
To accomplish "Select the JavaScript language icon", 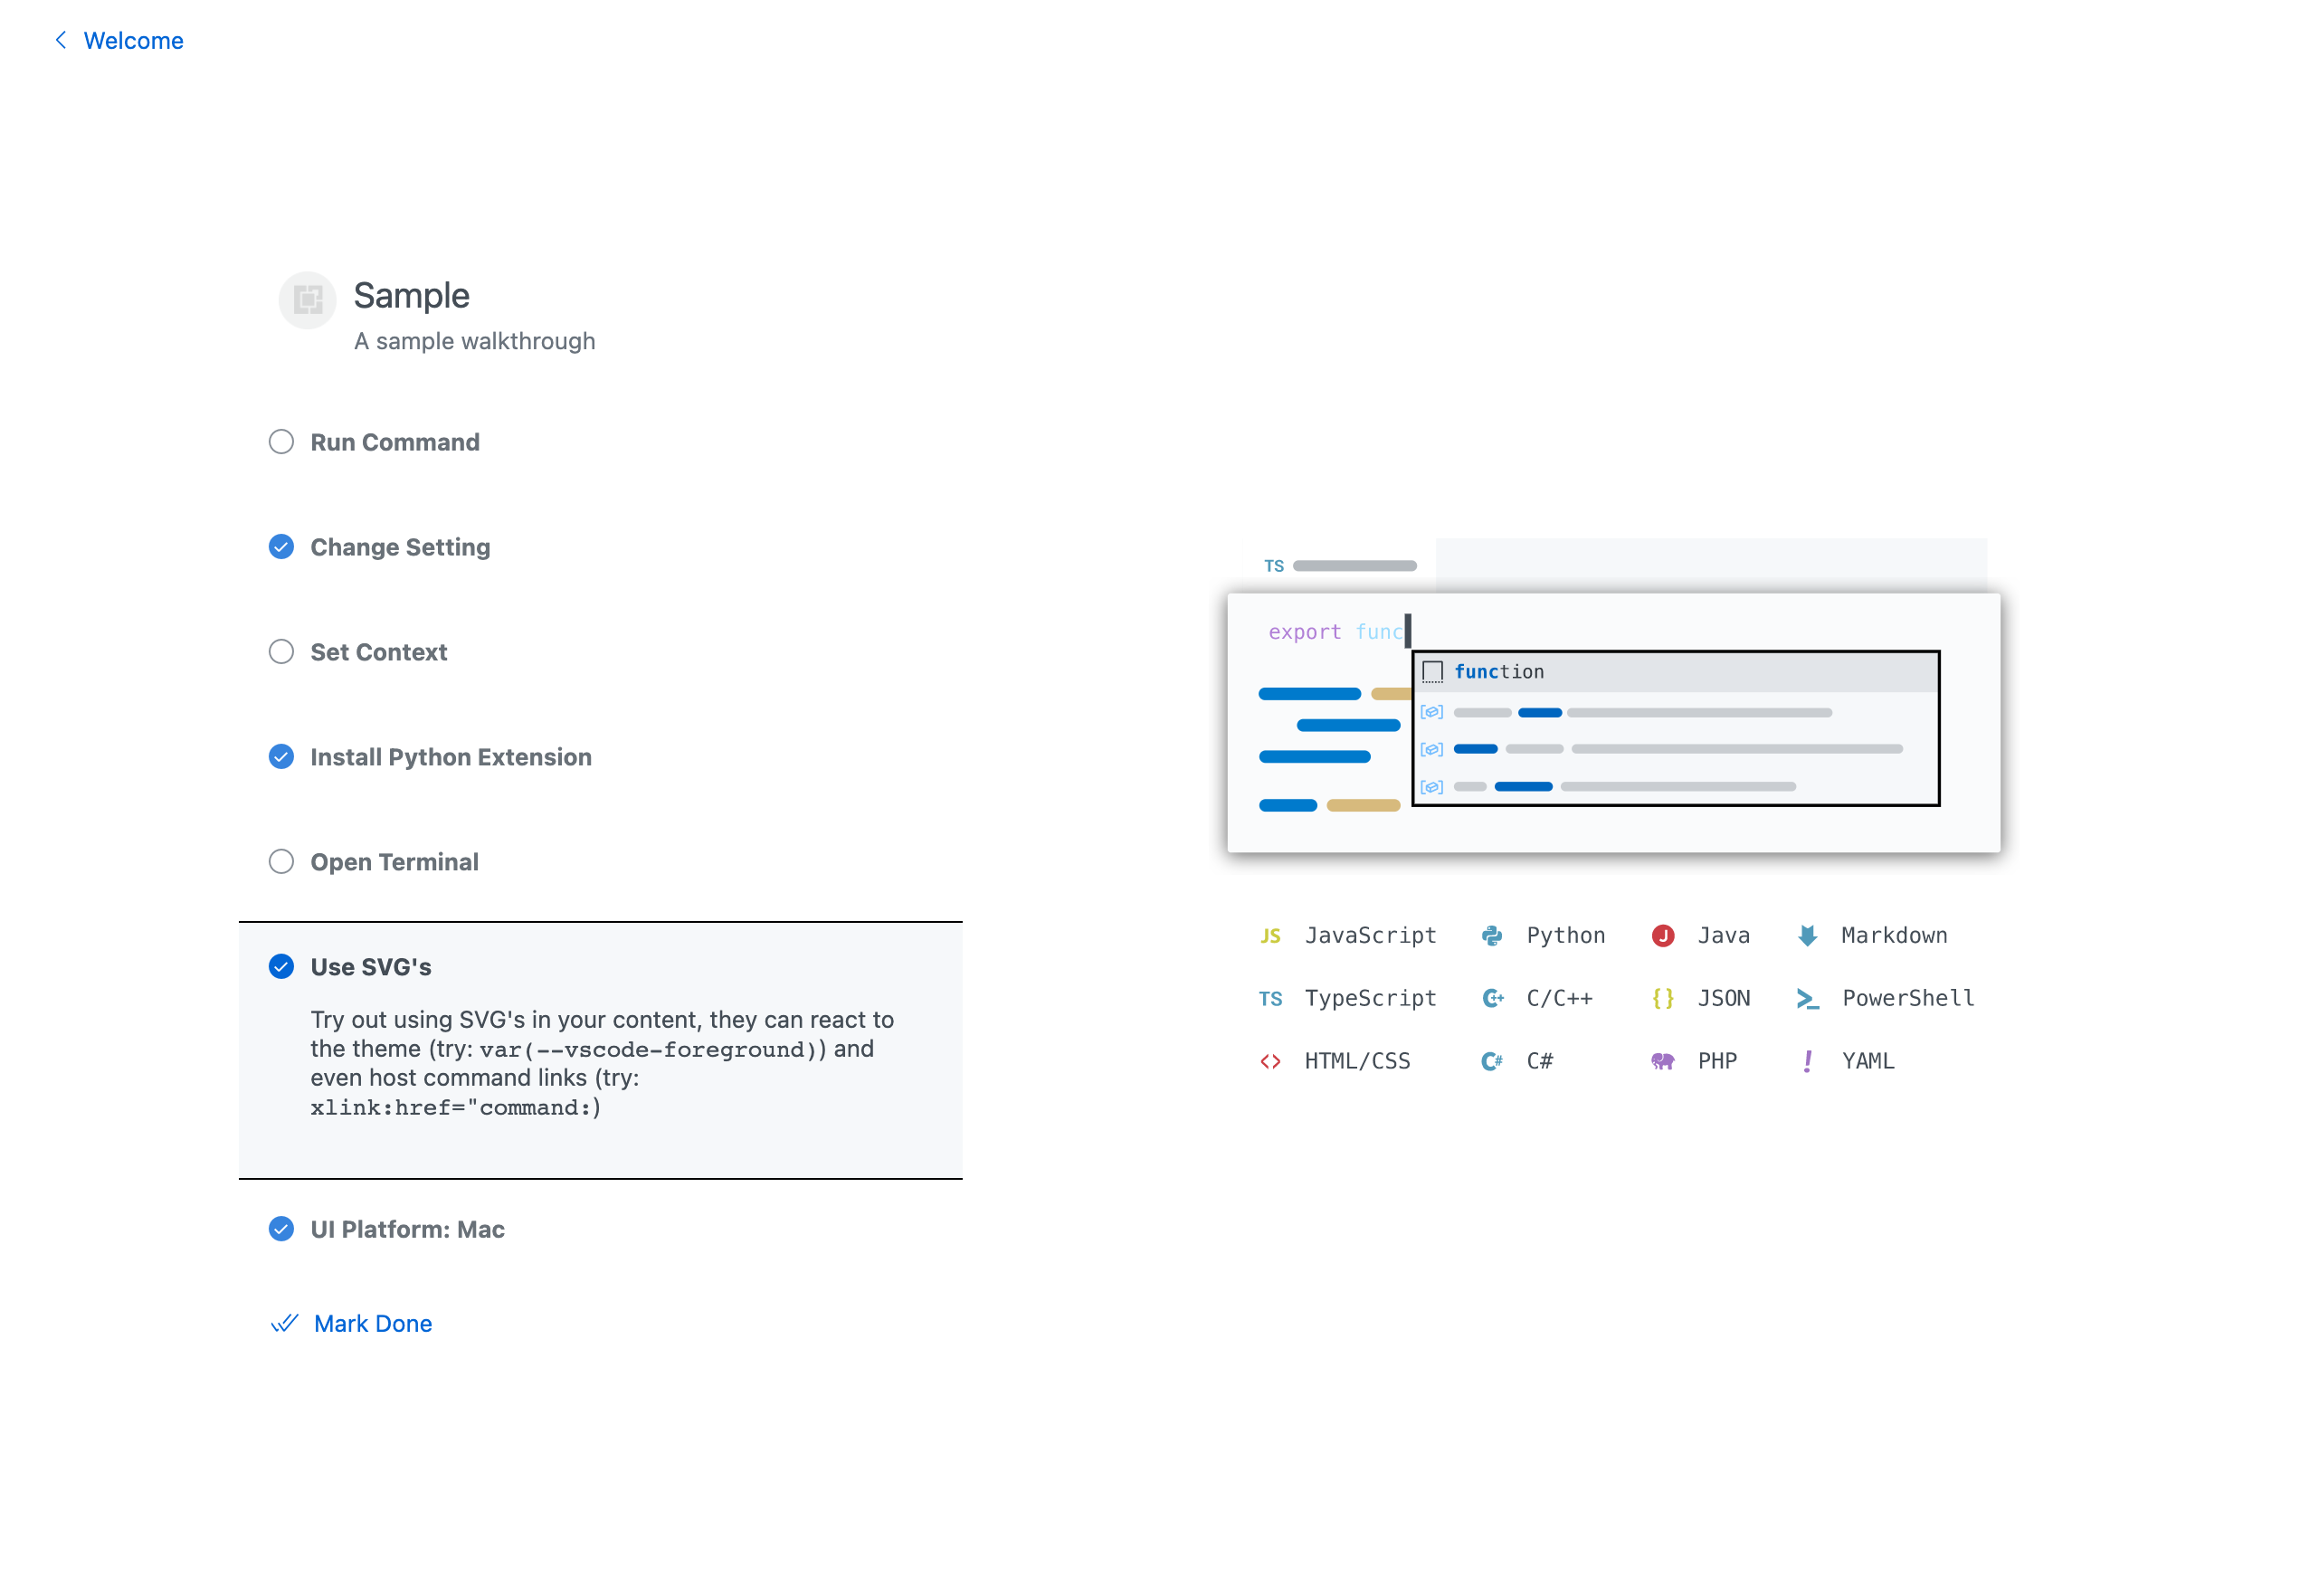I will tap(1270, 935).
